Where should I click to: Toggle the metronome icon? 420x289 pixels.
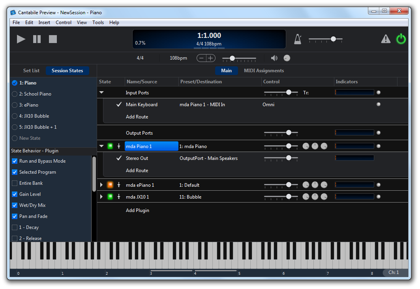click(298, 39)
